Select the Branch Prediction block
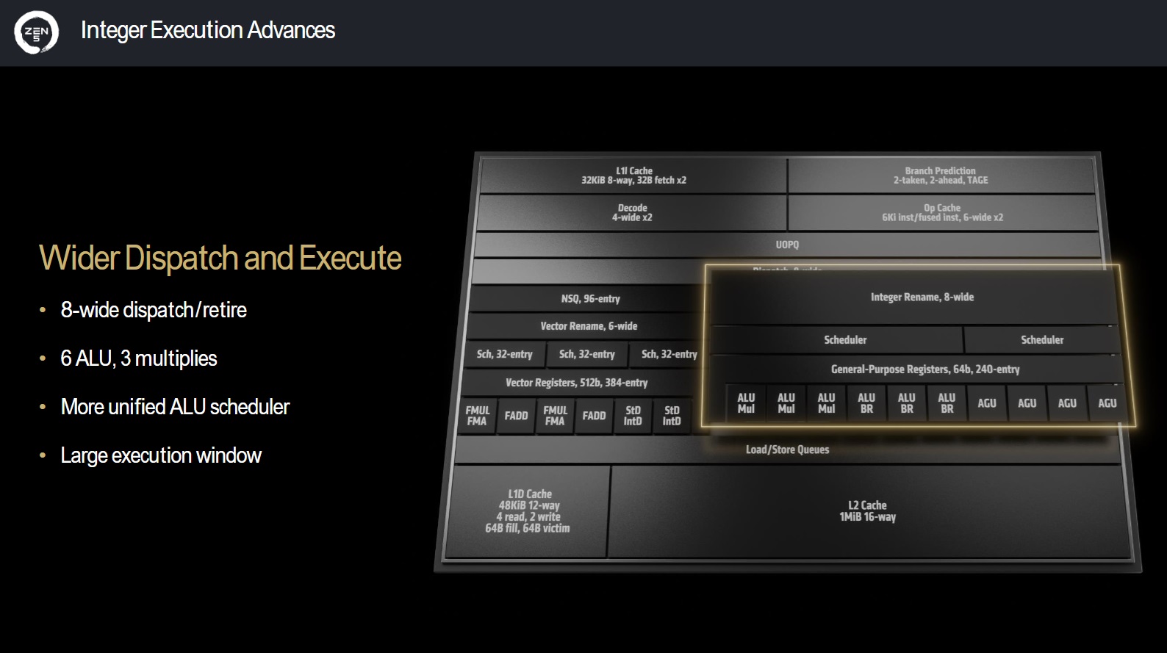Screen dimensions: 1167x653 point(941,176)
